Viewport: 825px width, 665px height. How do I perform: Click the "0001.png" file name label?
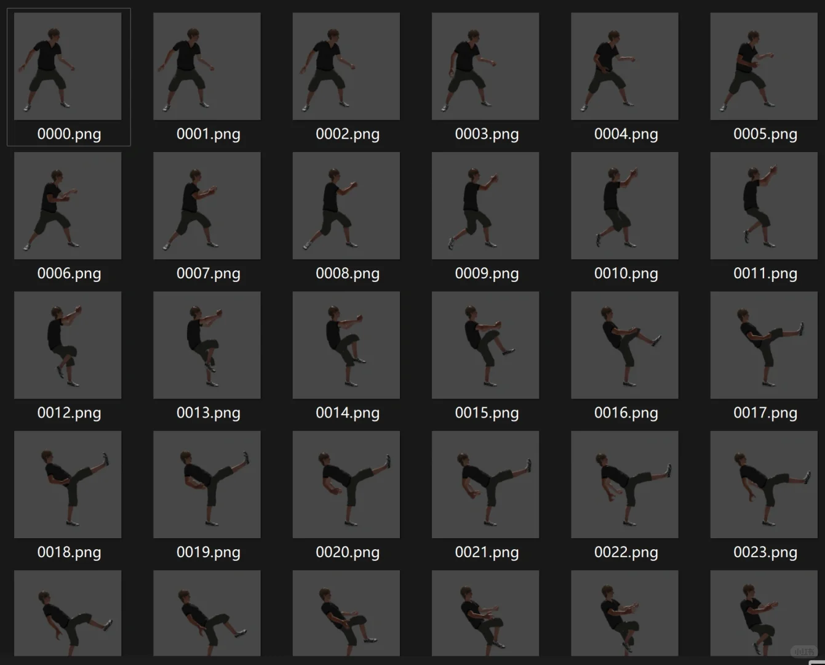click(x=209, y=134)
